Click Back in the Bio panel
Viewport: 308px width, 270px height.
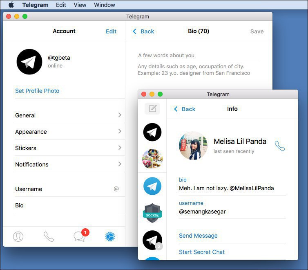click(143, 31)
